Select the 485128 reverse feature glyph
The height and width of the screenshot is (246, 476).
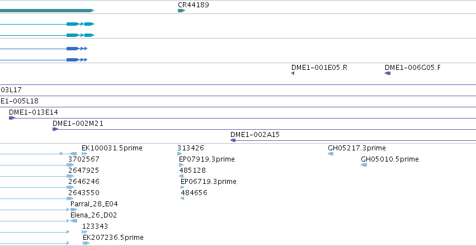(181, 176)
